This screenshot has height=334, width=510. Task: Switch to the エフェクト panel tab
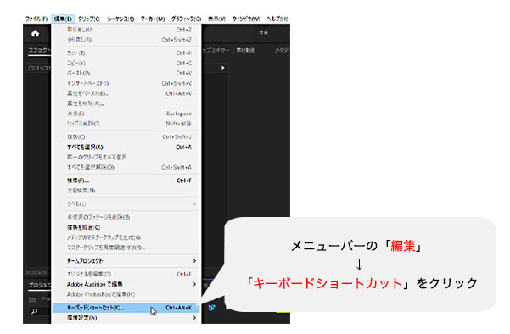click(x=39, y=50)
